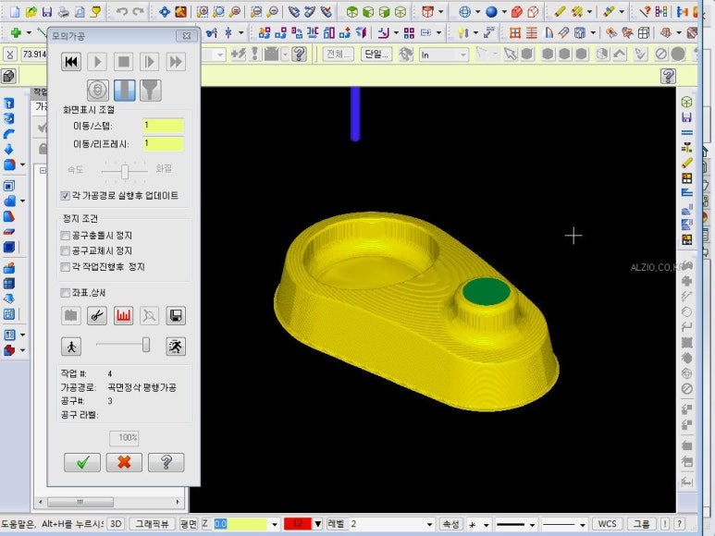Open the blue sphere shading dropdown arrow
This screenshot has height=536, width=715.
504,12
